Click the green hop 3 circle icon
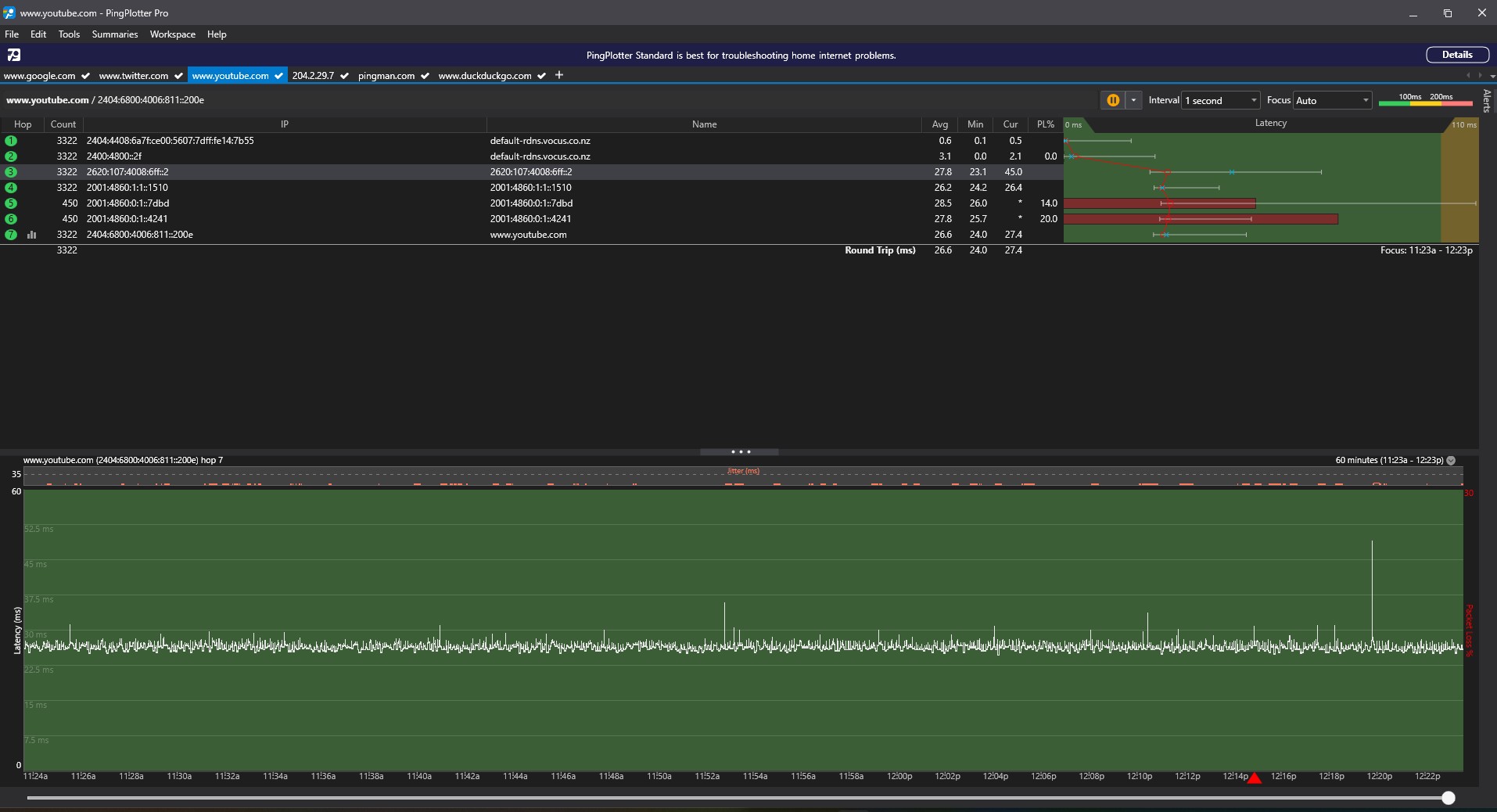The width and height of the screenshot is (1497, 812). tap(11, 172)
